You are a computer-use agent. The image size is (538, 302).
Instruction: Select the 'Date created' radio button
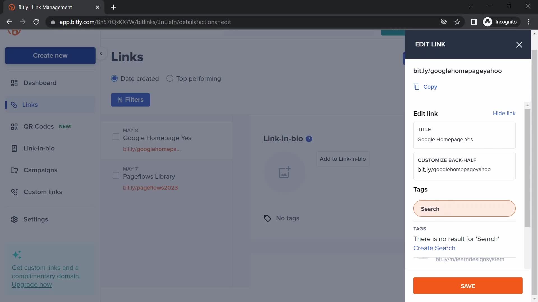coord(114,78)
